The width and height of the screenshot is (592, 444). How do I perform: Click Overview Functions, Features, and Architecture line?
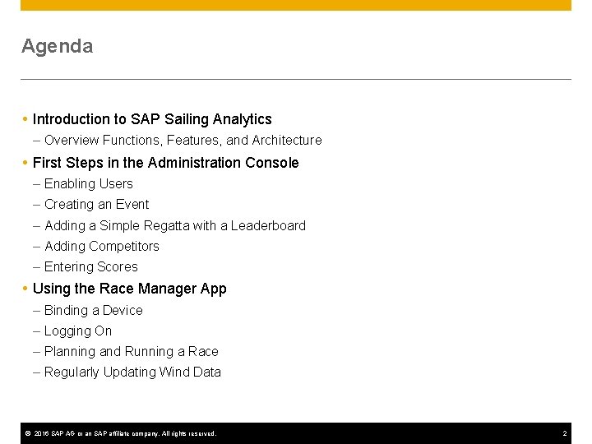[183, 141]
